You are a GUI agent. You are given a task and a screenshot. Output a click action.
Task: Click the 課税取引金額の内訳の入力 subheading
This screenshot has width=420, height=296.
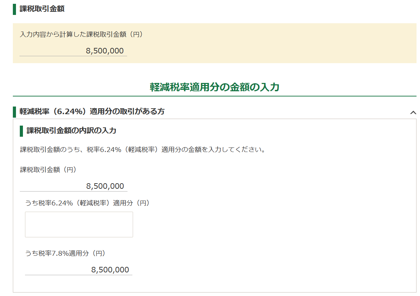tap(71, 131)
